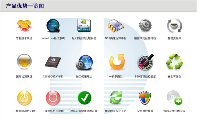The image size is (197, 121).
Task: Click the green recycle eco-friendly icon
Action: [174, 62]
